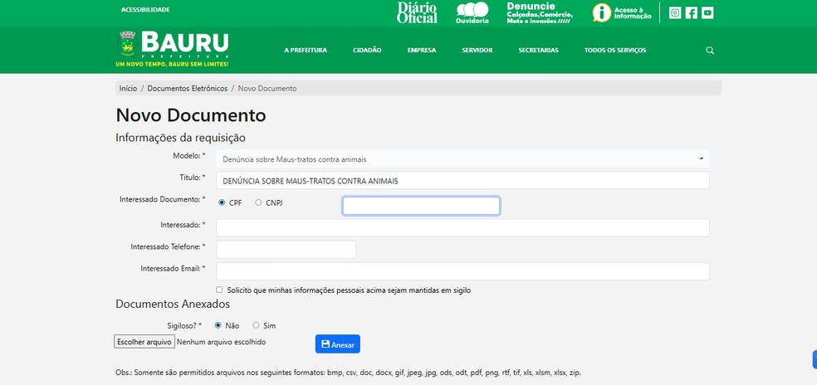Focus the Interessado Email field
Screen dimensions: 817x385
pos(462,271)
